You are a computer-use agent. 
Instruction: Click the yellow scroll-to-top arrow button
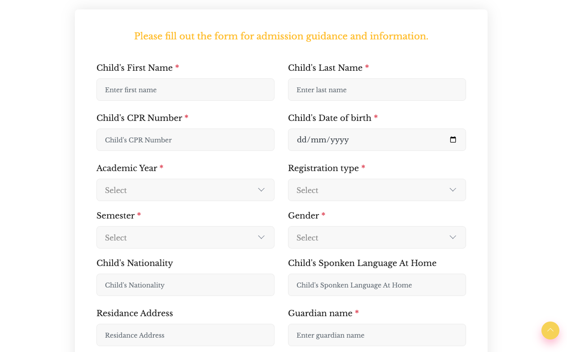(550, 331)
